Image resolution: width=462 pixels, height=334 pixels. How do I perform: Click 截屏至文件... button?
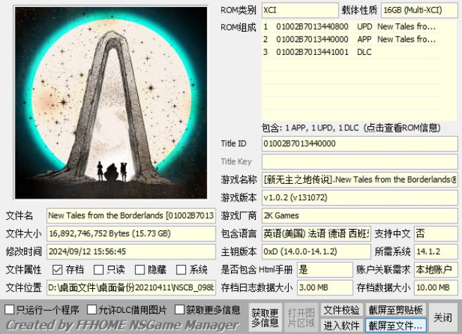click(396, 326)
